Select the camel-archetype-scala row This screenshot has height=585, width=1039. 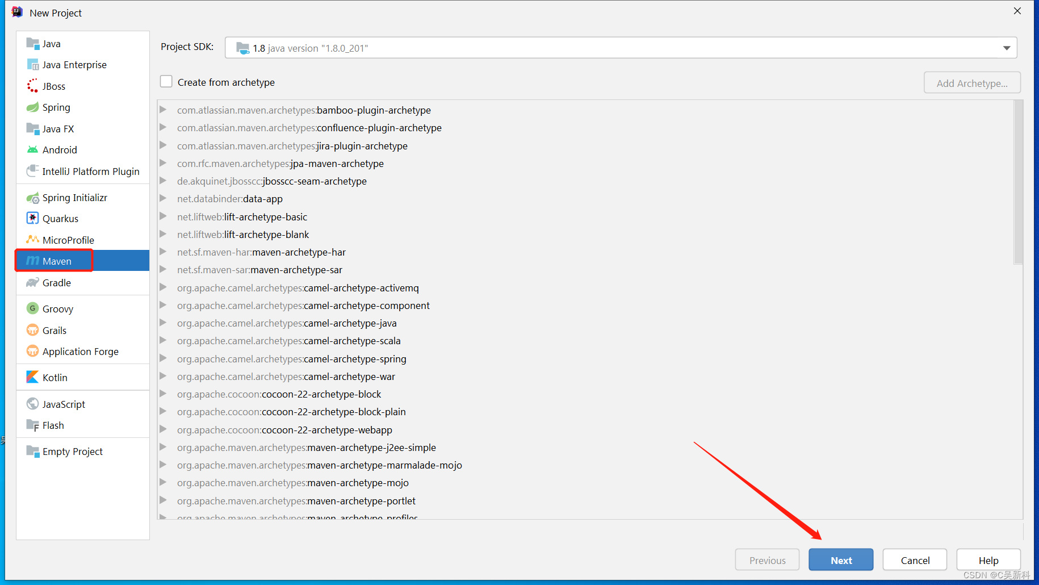point(585,341)
